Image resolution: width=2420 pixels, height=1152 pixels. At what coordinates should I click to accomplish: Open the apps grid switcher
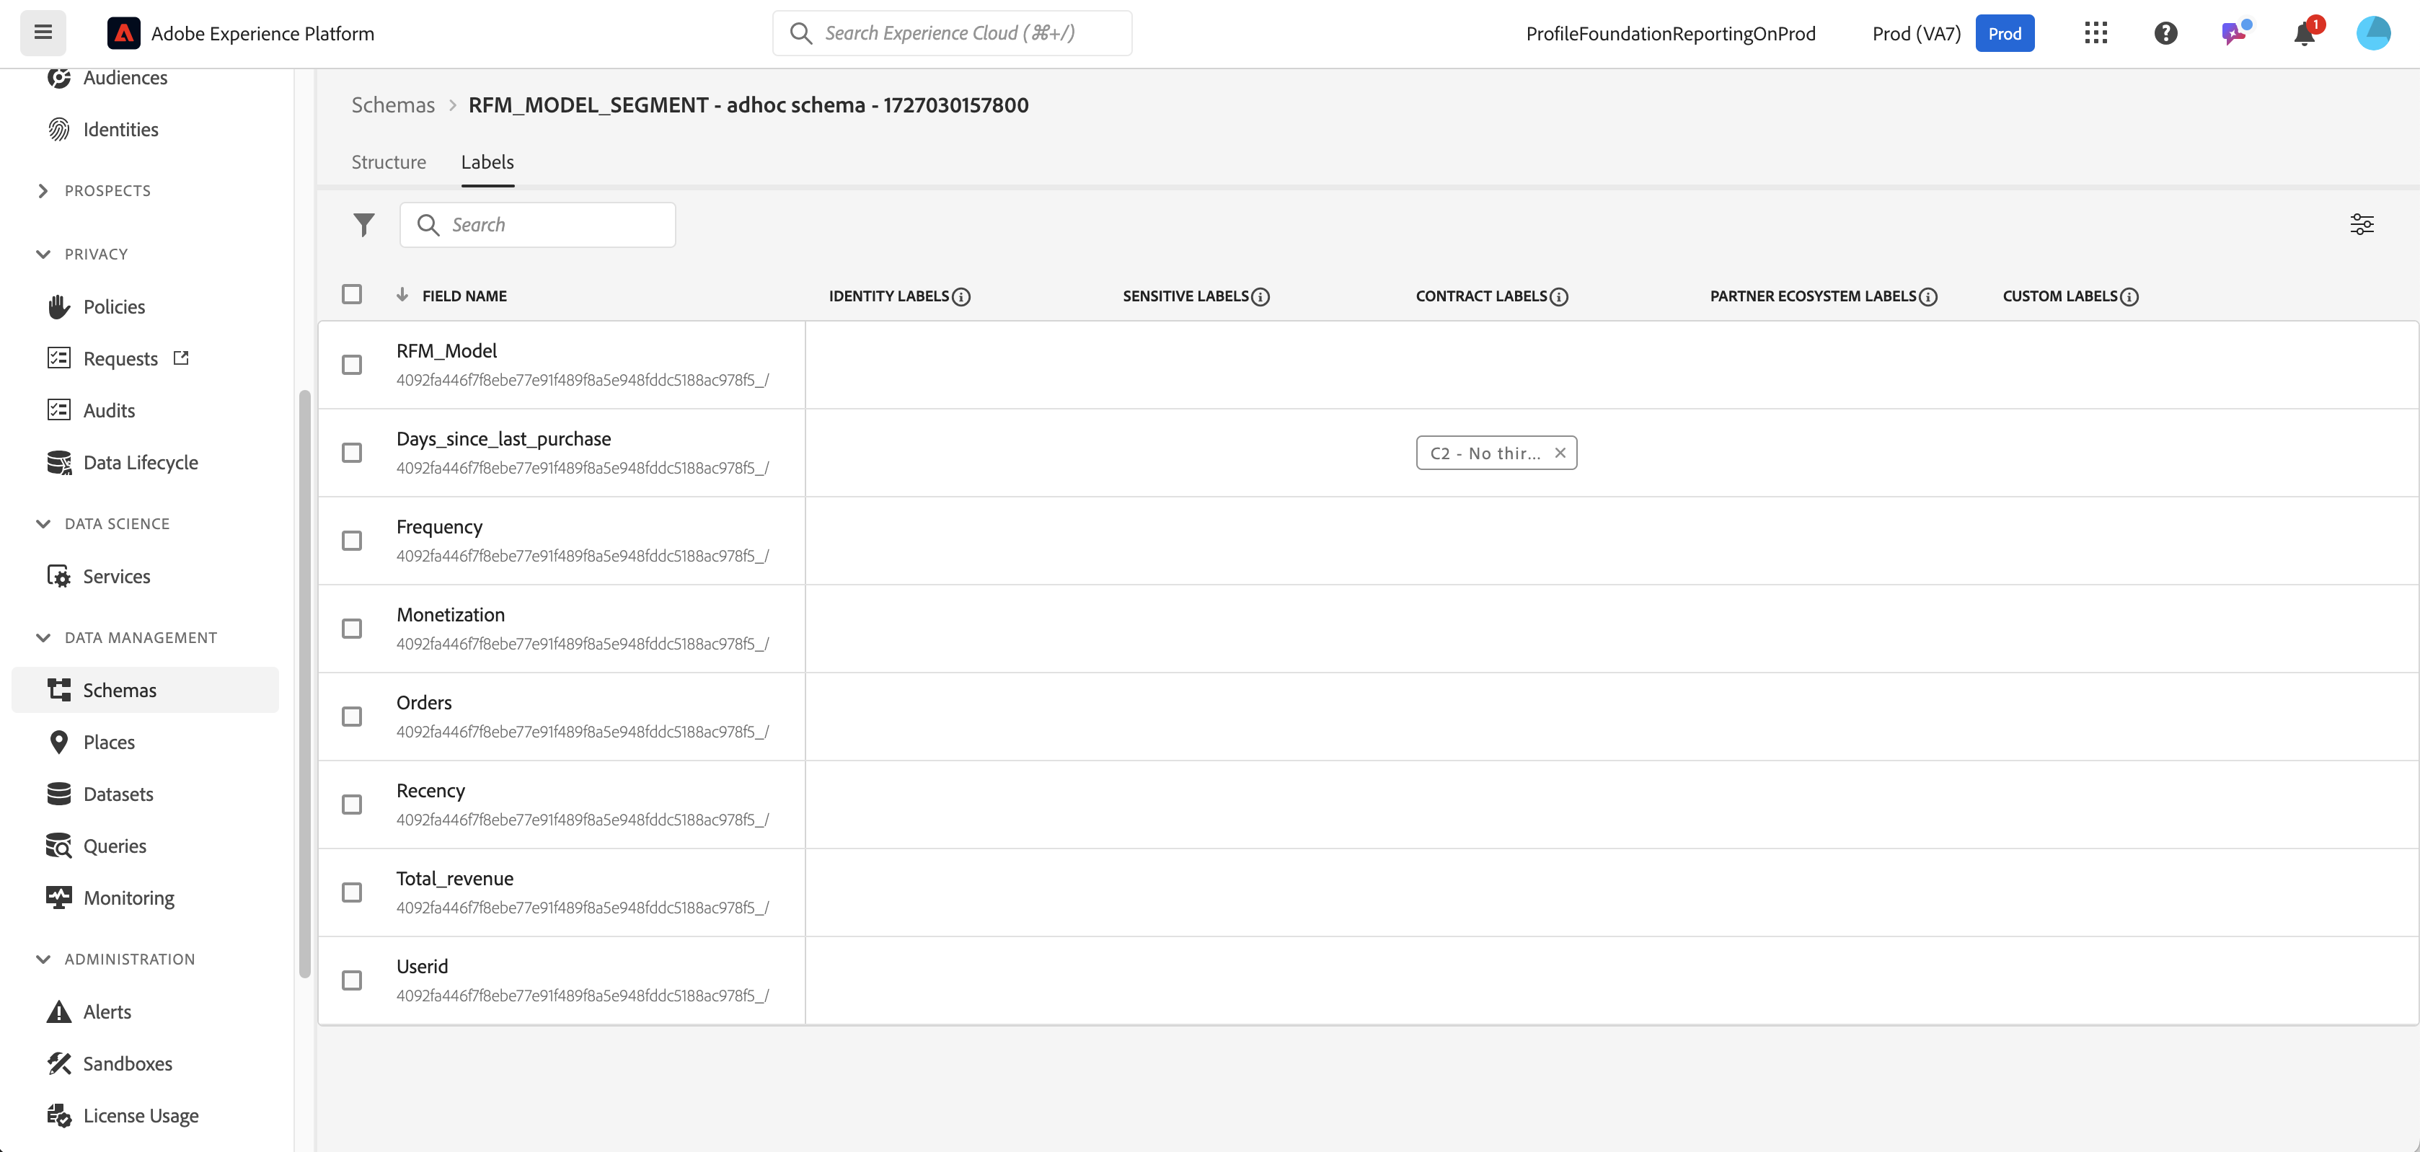[2095, 34]
